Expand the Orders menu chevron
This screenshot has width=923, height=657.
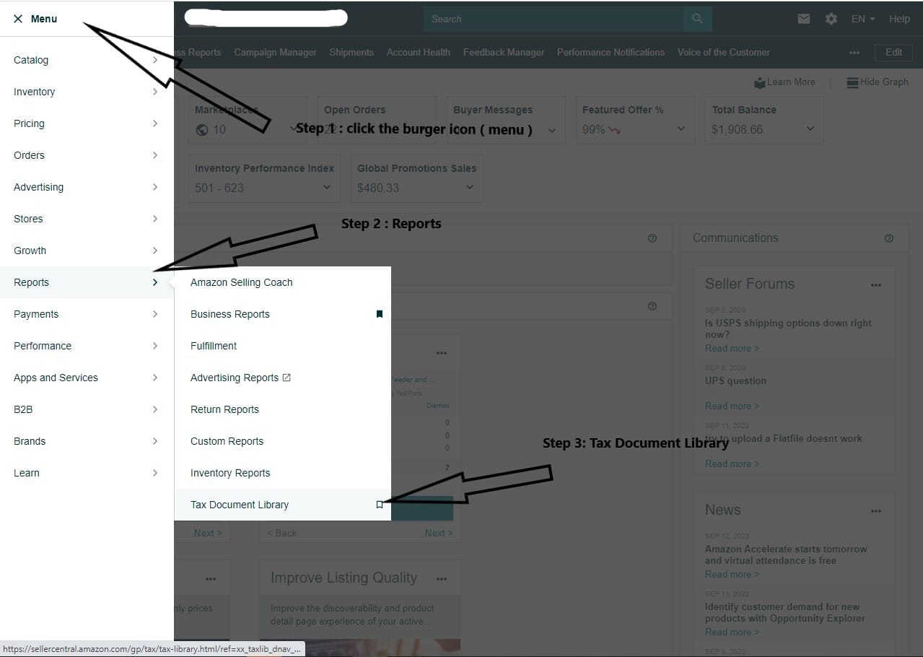click(x=155, y=155)
